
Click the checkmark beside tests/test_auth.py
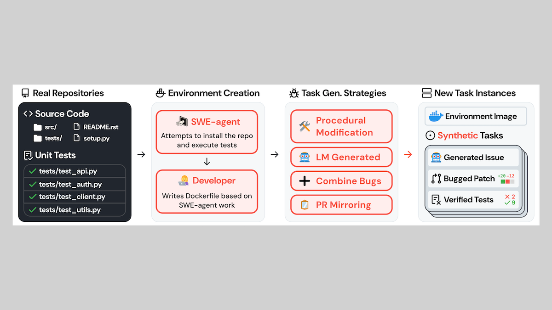(32, 184)
